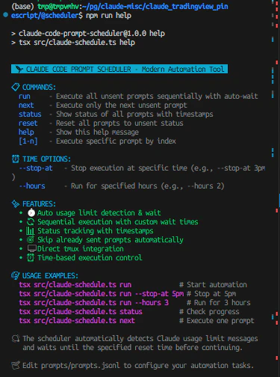Click 'Skip already sent prompts automatically' feature
This screenshot has width=280, height=377.
pyautogui.click(x=111, y=239)
